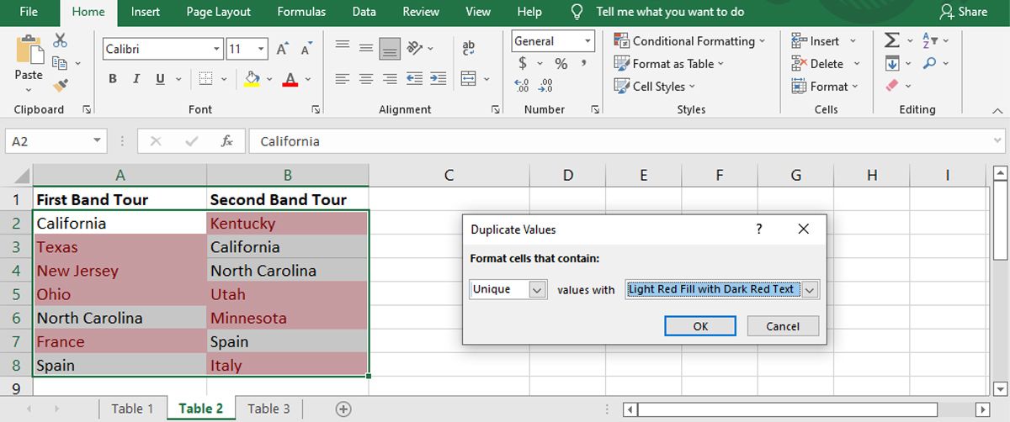Click the Insert cells button
The height and width of the screenshot is (422, 1010).
click(x=823, y=40)
